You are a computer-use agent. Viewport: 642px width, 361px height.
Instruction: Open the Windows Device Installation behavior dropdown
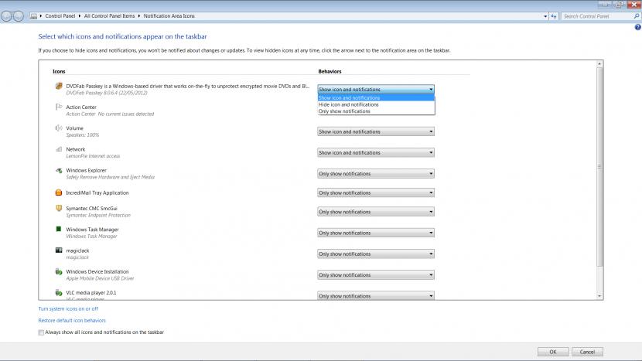click(375, 274)
